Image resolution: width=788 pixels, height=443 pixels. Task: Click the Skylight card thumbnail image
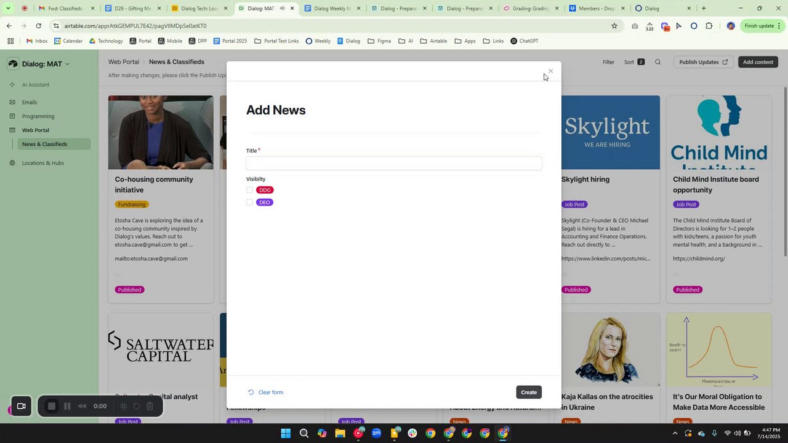coord(611,132)
